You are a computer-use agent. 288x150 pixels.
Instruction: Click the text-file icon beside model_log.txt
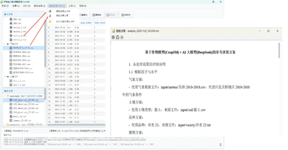tap(11, 116)
